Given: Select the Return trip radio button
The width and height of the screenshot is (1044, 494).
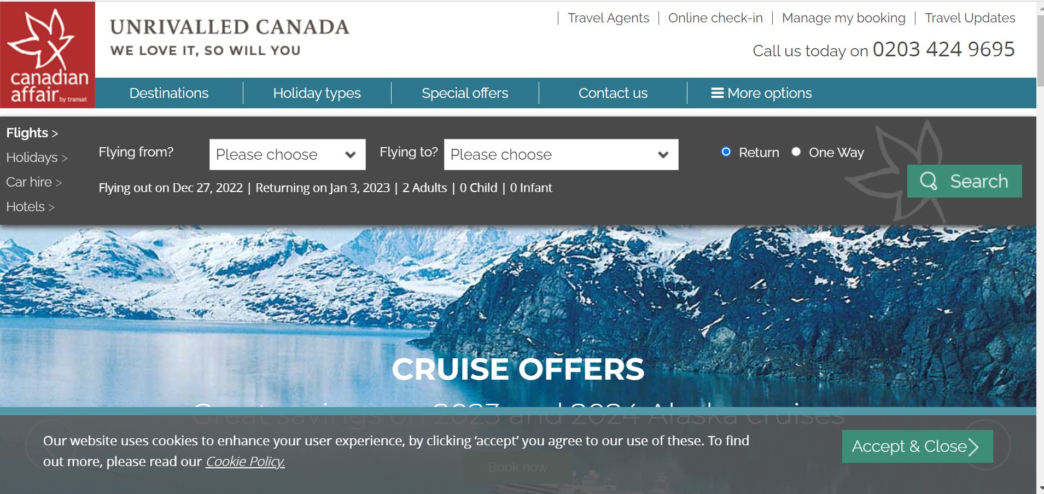Looking at the screenshot, I should pyautogui.click(x=726, y=152).
